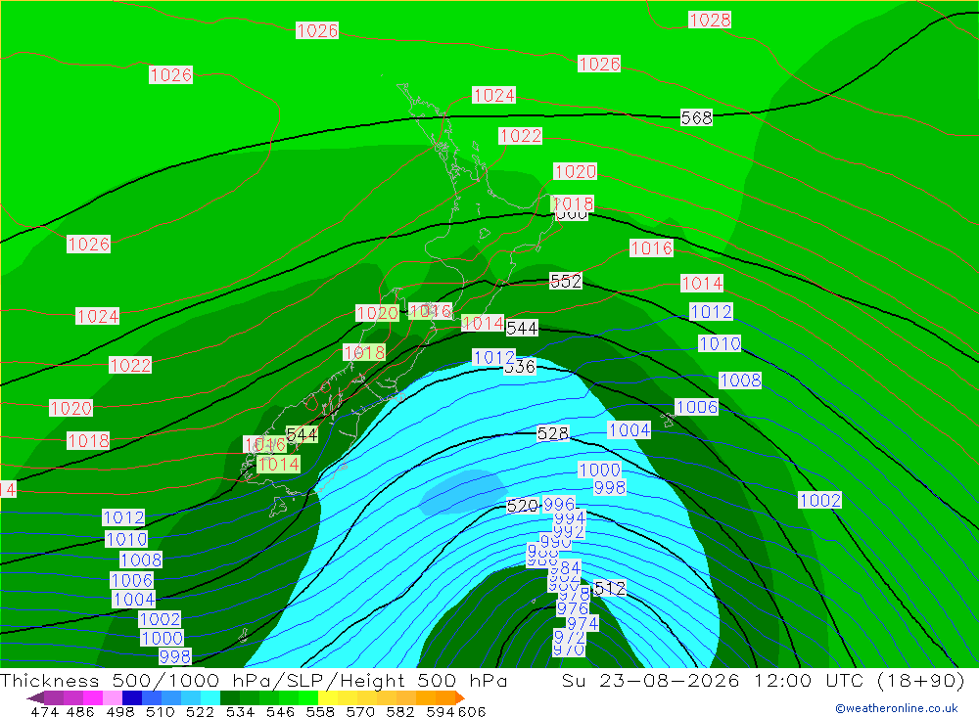Click the 594 legend value
The width and height of the screenshot is (979, 717).
(441, 711)
